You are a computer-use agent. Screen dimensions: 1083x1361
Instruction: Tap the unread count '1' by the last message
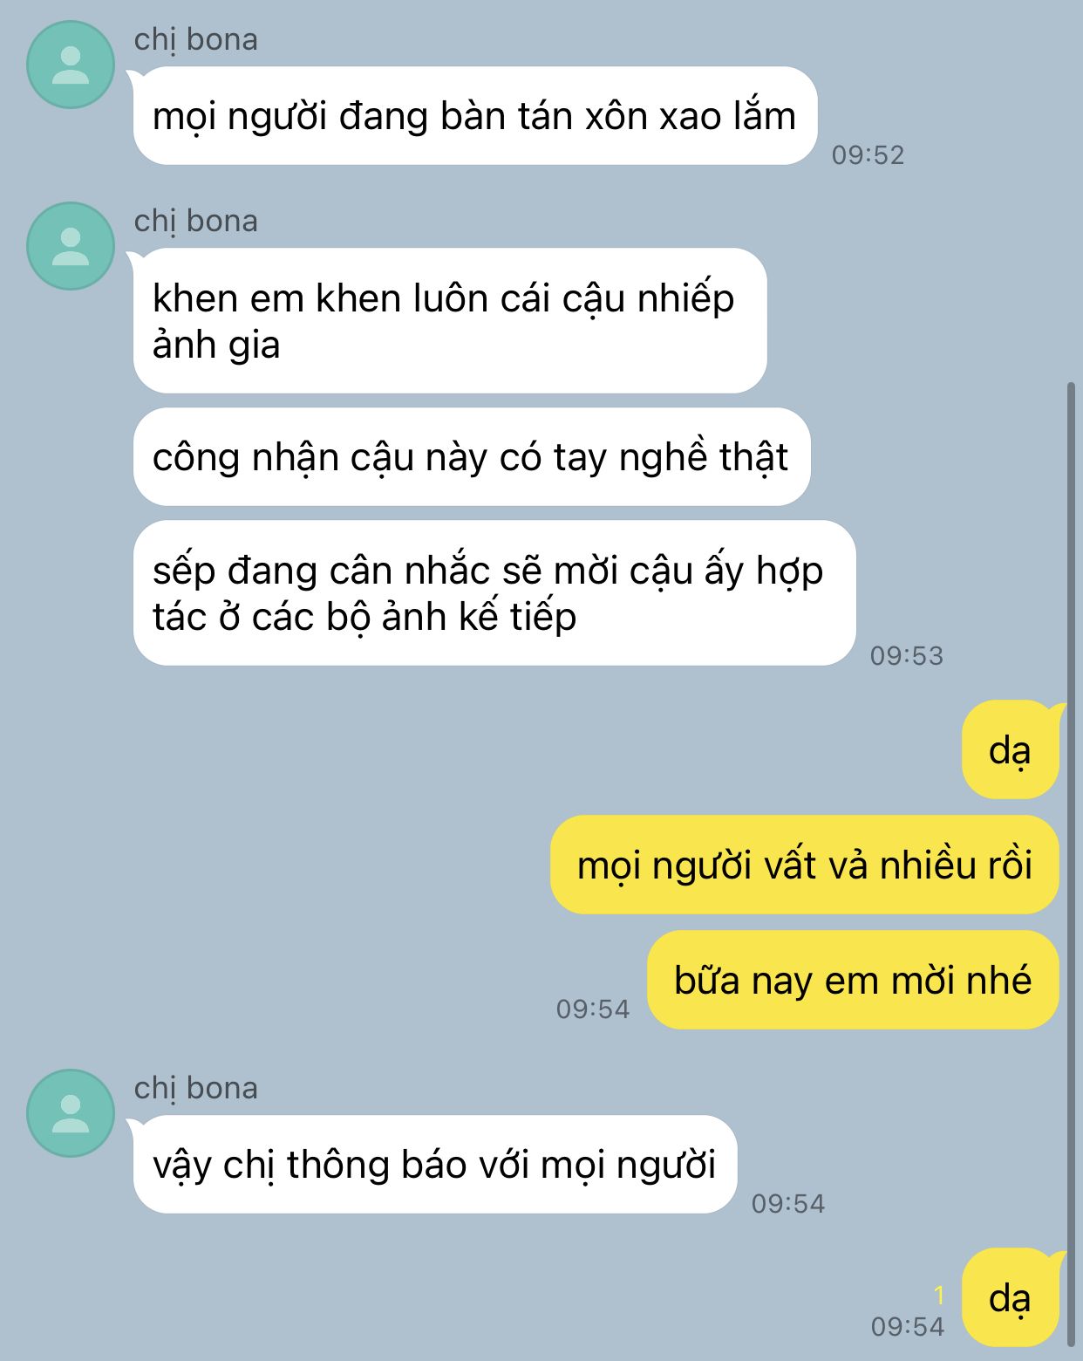click(x=939, y=1296)
